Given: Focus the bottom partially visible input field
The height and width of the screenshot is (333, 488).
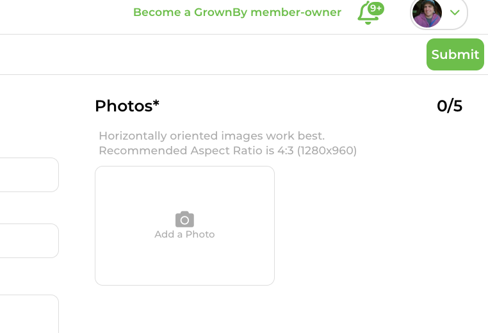Looking at the screenshot, I should (29, 314).
